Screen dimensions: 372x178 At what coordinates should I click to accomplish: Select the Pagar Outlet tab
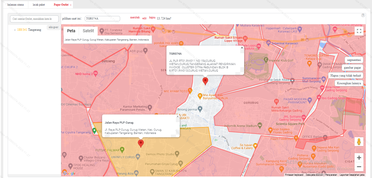click(x=61, y=5)
